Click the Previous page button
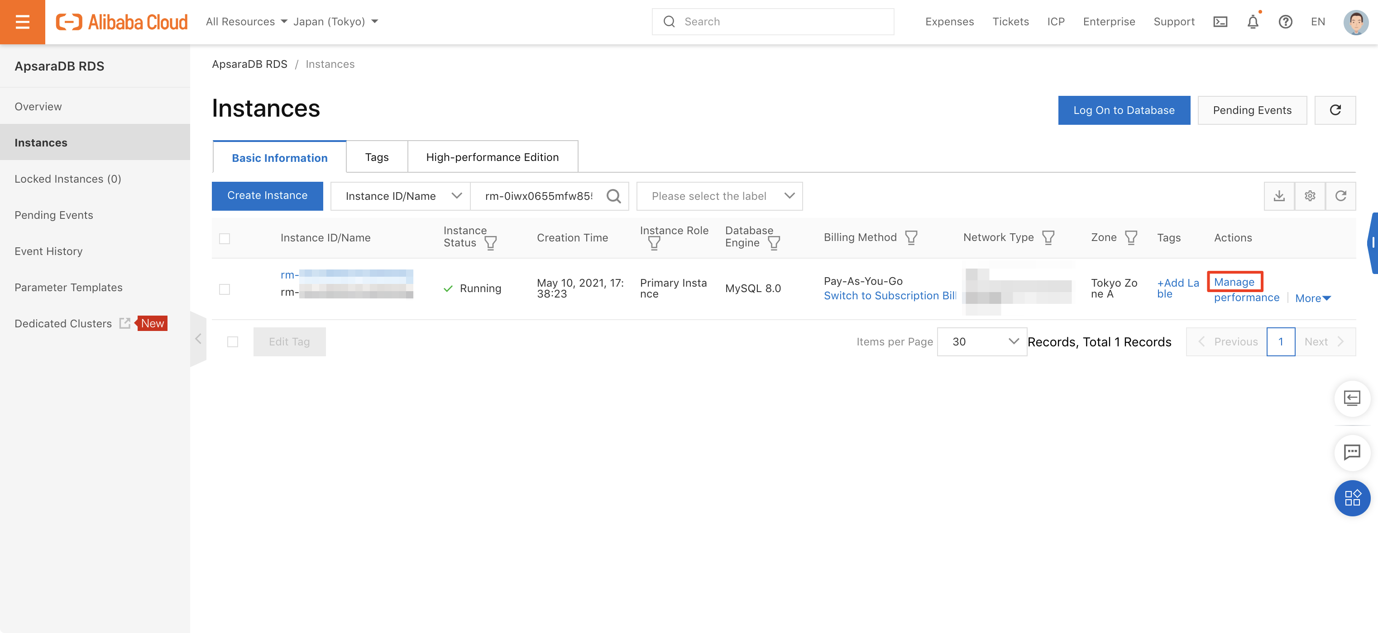 [1227, 342]
